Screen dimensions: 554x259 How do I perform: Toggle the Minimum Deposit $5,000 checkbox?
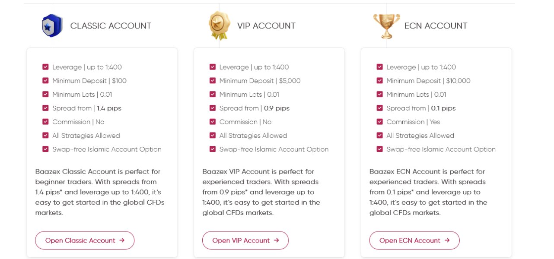(213, 81)
